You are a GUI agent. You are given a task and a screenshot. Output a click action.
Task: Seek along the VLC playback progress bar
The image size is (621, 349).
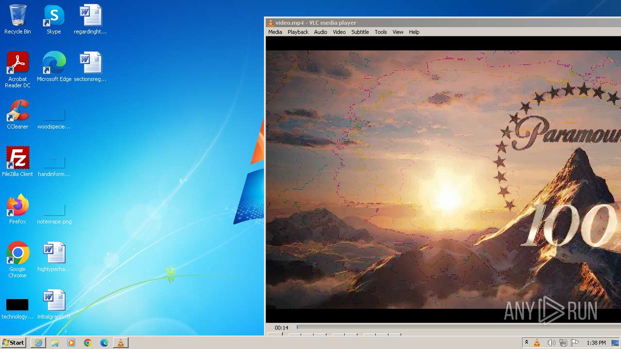(x=458, y=328)
